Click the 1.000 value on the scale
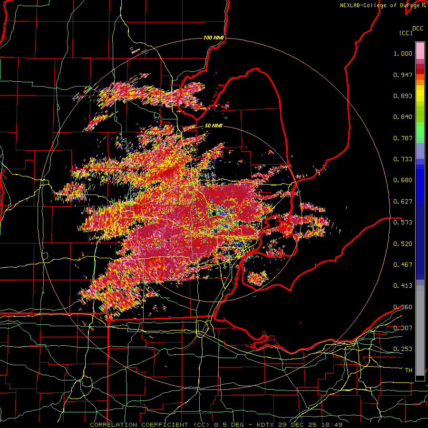The image size is (428, 428). [403, 53]
